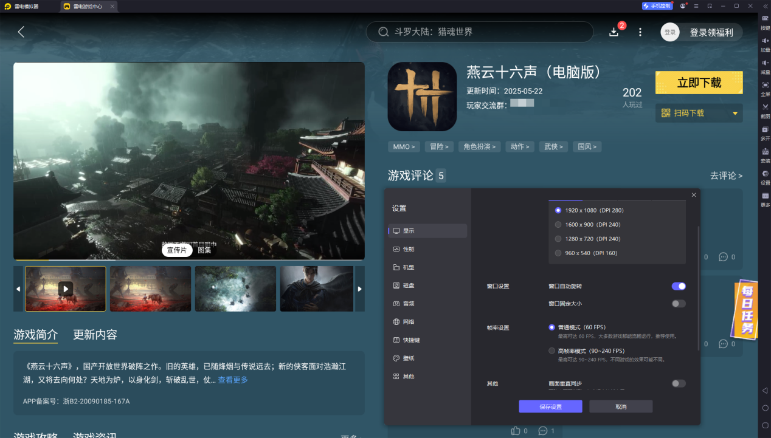The height and width of the screenshot is (438, 771).
Task: Open the 动作 > tag
Action: pyautogui.click(x=519, y=146)
